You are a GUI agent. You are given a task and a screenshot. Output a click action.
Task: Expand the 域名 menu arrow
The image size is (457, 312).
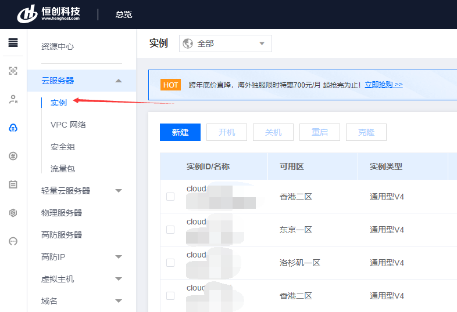pos(119,301)
